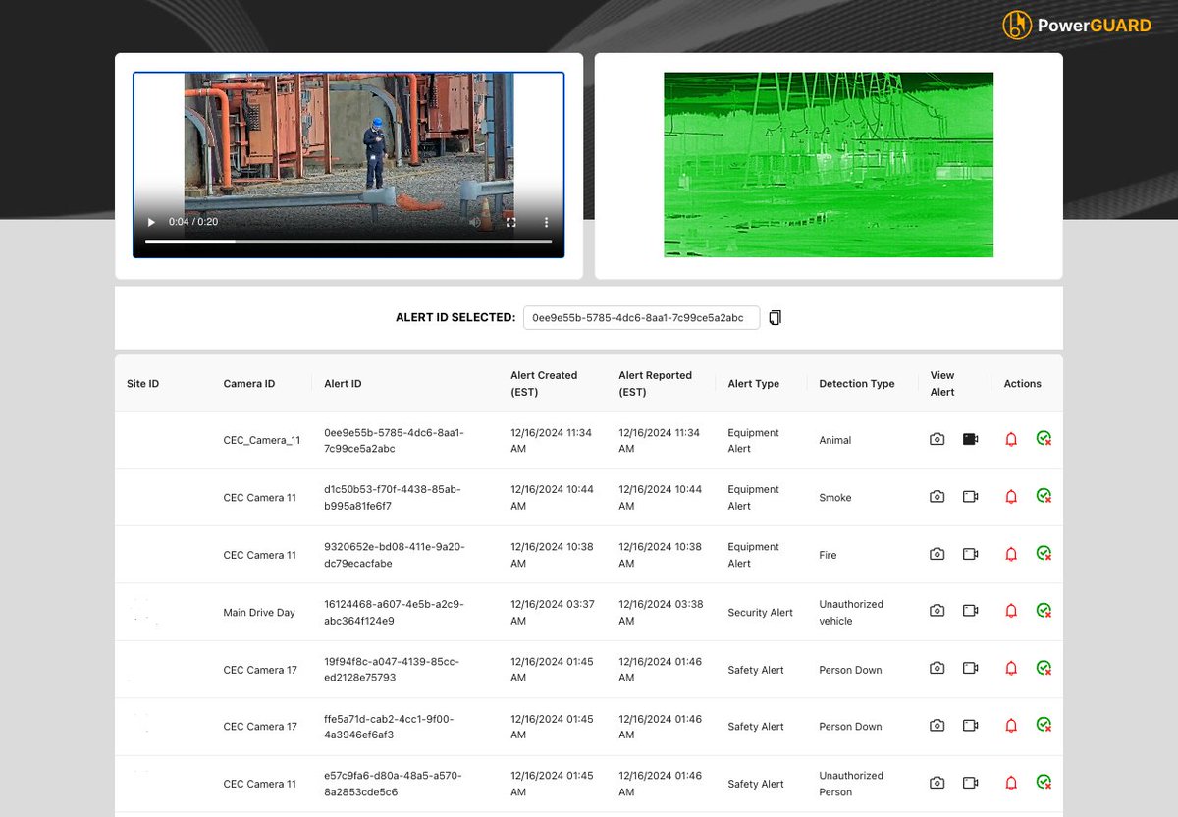Copy the selected Alert ID

click(775, 317)
